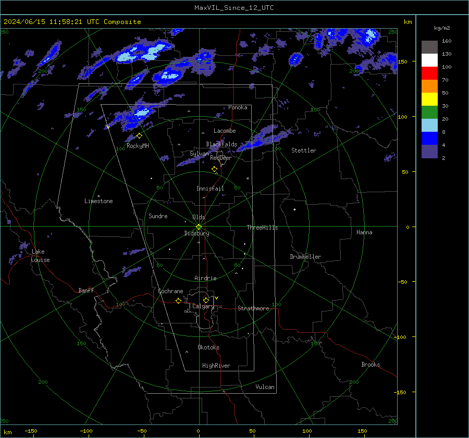Image resolution: width=469 pixels, height=438 pixels.
Task: Click the green 20-30 legend color band
Action: (x=429, y=112)
